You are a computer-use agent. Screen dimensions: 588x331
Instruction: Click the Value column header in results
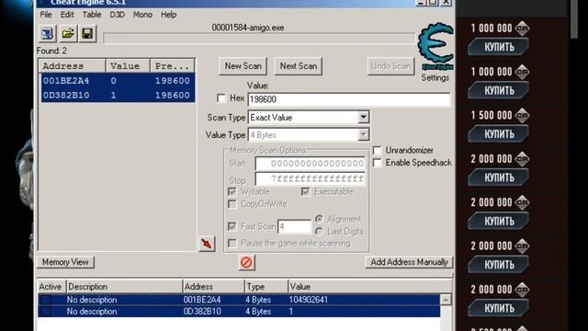(x=128, y=66)
